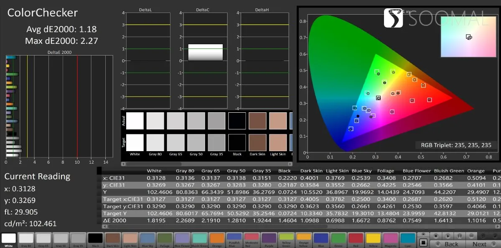Select the Moderate Red swatch in the bottom bar
501x248 pixels.
coord(252,240)
